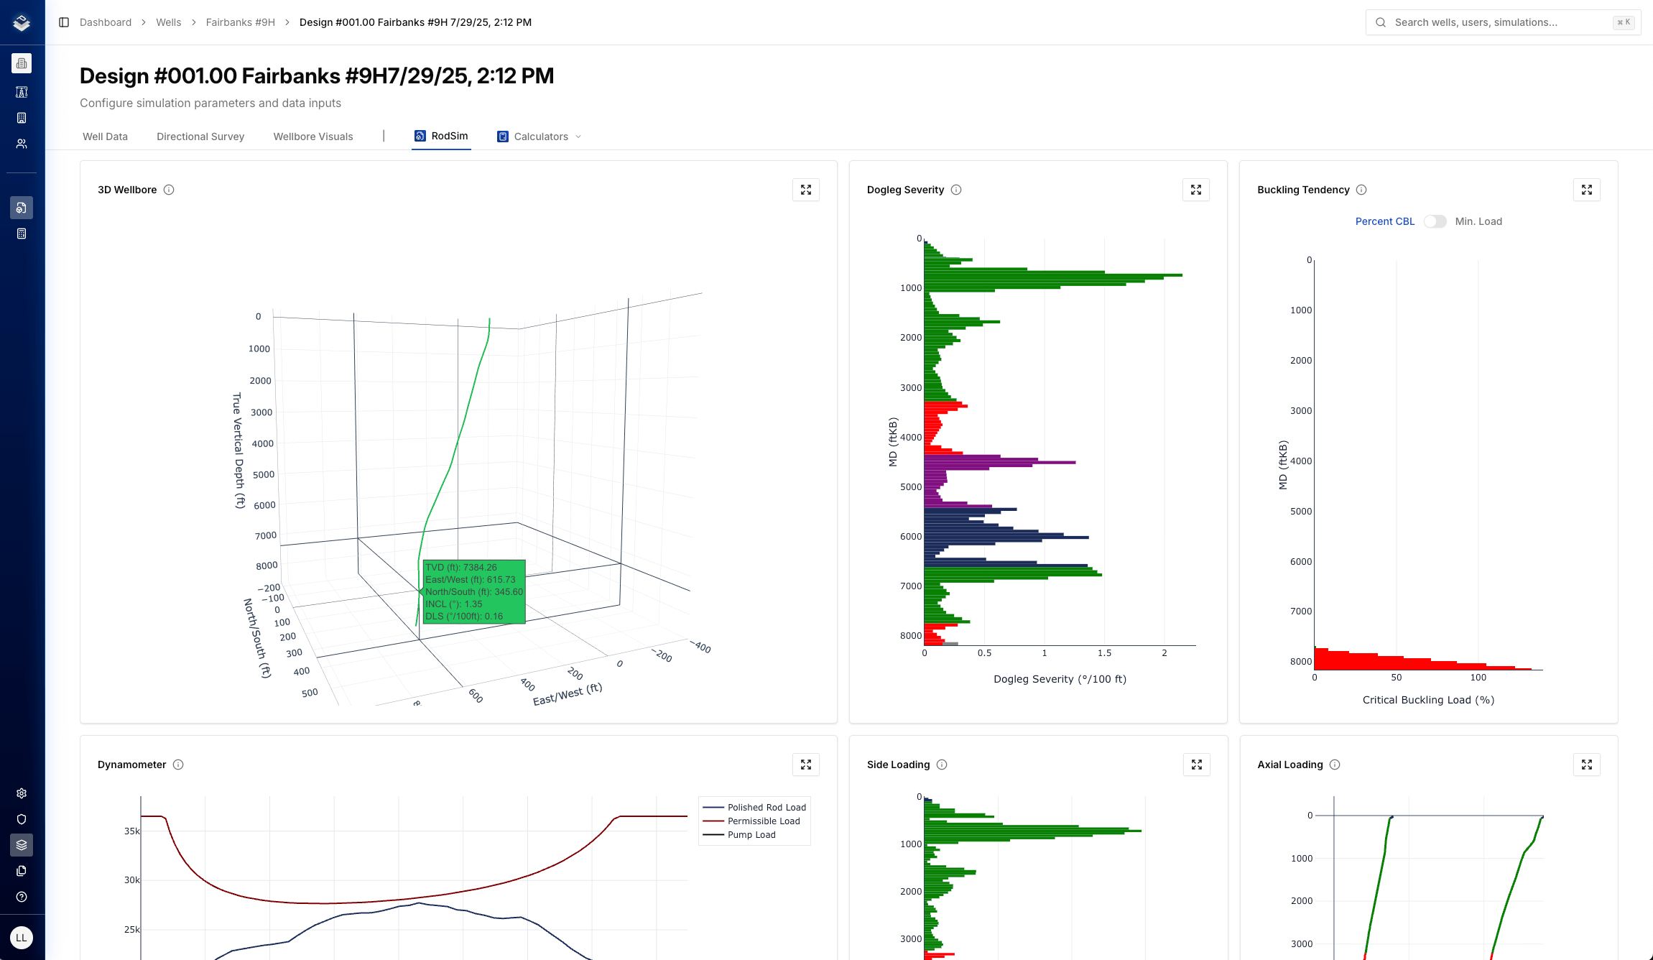Open the pumpjack wells icon in sidebar
Image resolution: width=1653 pixels, height=960 pixels.
click(22, 92)
